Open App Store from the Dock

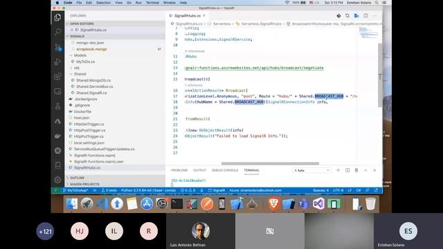coord(147,203)
